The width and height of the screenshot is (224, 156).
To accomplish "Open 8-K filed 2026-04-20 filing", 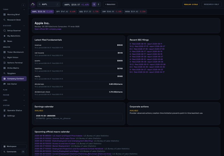I will 147,72.
